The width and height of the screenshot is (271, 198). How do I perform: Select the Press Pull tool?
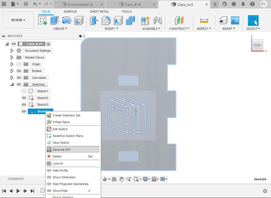[x=94, y=20]
